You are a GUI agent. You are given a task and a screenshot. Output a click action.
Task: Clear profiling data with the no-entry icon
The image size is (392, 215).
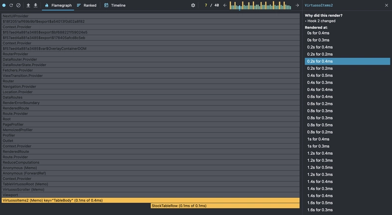point(18,5)
